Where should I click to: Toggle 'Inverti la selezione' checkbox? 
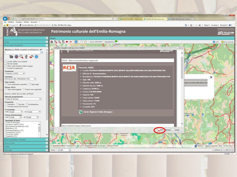[6, 68]
